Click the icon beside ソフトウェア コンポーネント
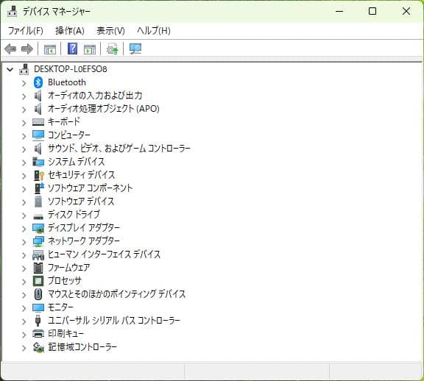424x381 pixels. click(39, 188)
